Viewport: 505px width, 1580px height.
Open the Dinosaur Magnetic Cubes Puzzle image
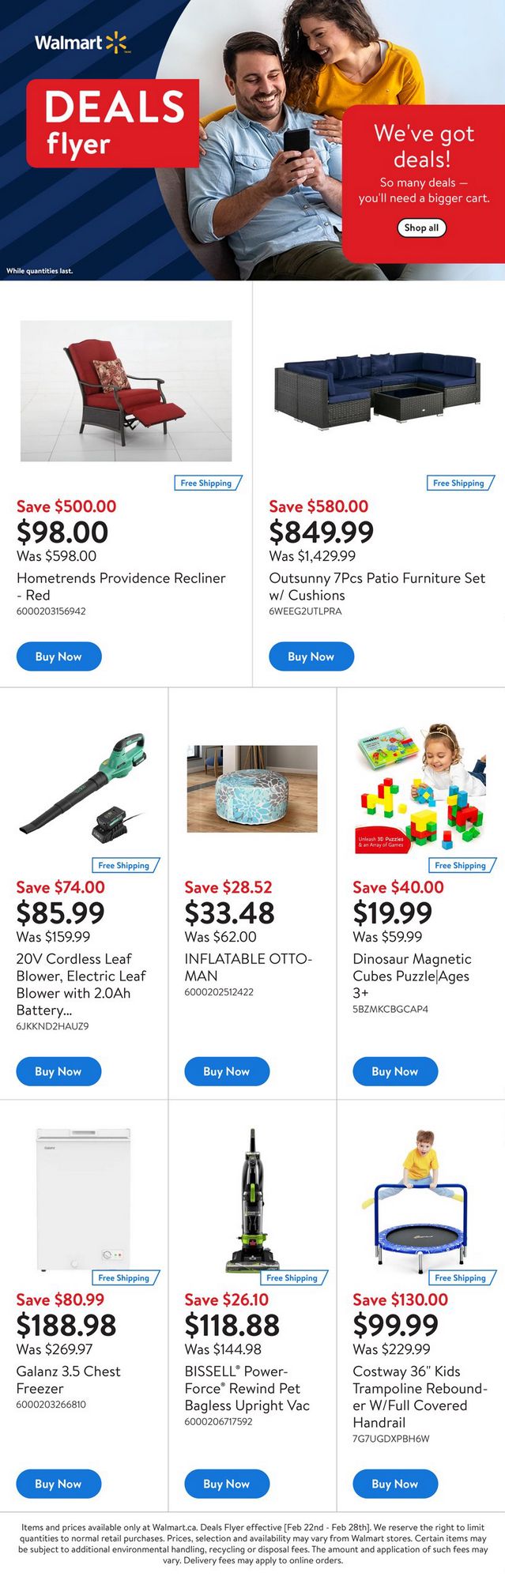coord(420,788)
